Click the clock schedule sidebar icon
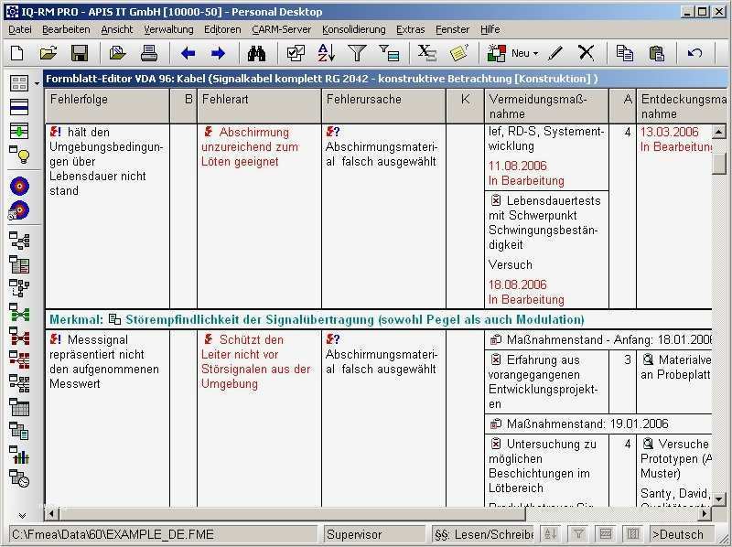732x547 pixels. point(19,478)
